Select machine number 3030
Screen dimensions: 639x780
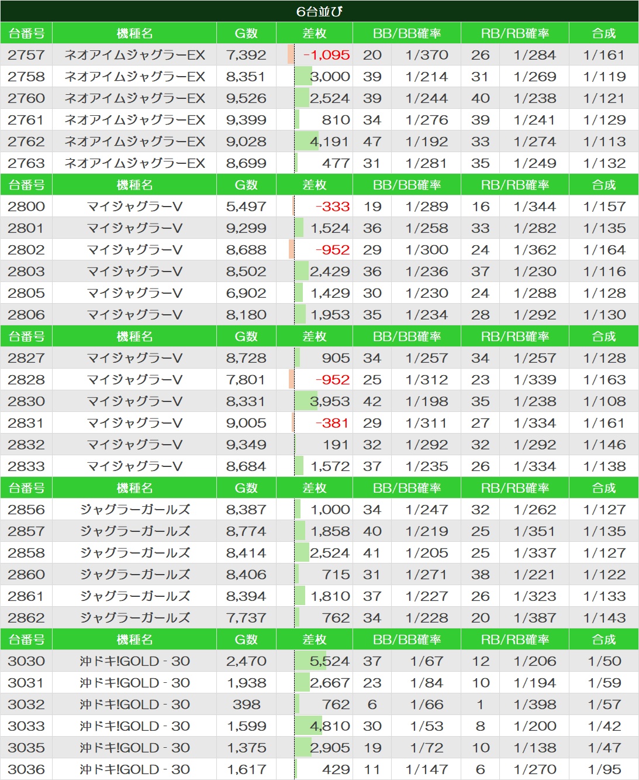click(x=26, y=661)
